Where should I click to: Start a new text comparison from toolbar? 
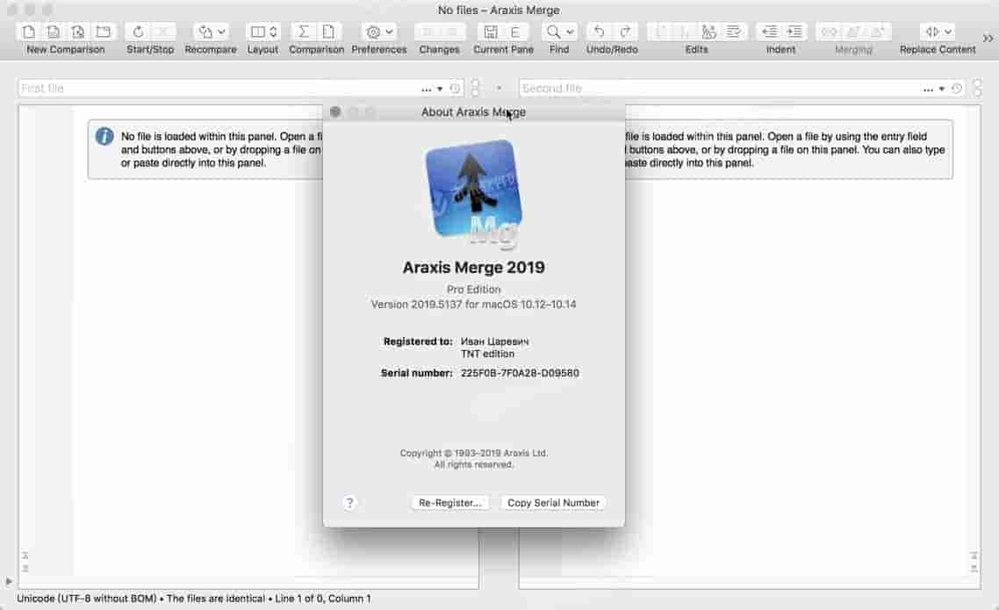29,32
